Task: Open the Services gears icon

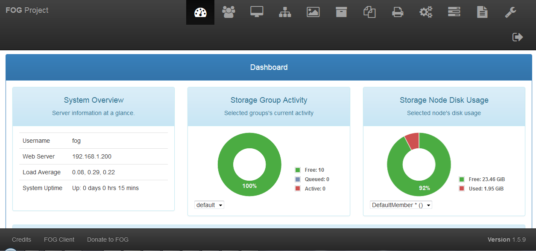Action: (426, 12)
